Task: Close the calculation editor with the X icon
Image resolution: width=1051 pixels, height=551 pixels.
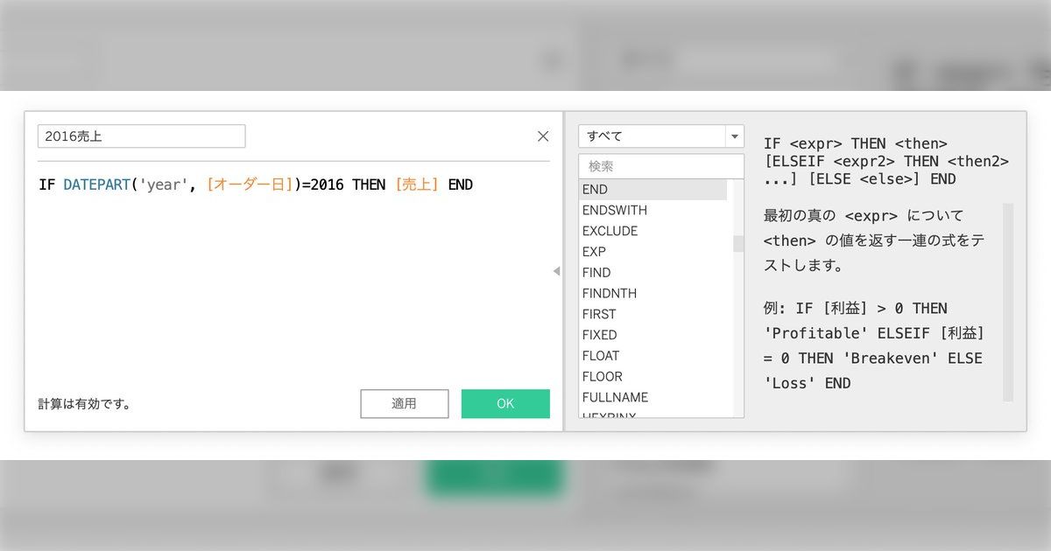Action: click(x=543, y=136)
